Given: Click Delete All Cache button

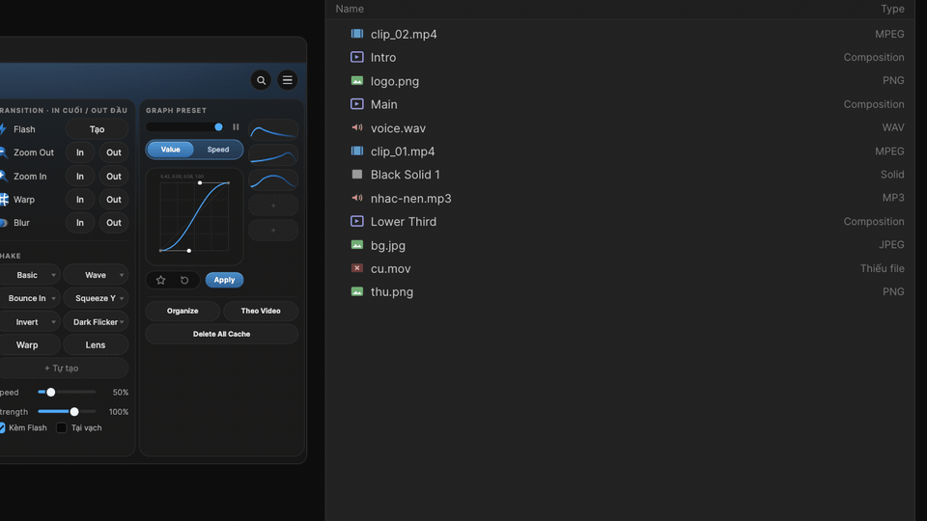Looking at the screenshot, I should 222,334.
